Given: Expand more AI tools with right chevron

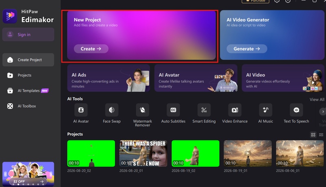Looking at the screenshot, I should [323, 111].
